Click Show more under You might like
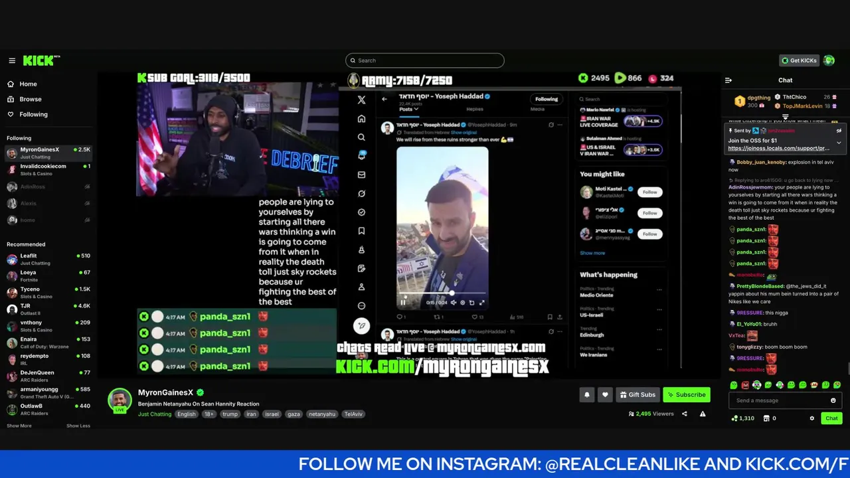Image resolution: width=850 pixels, height=478 pixels. point(592,253)
